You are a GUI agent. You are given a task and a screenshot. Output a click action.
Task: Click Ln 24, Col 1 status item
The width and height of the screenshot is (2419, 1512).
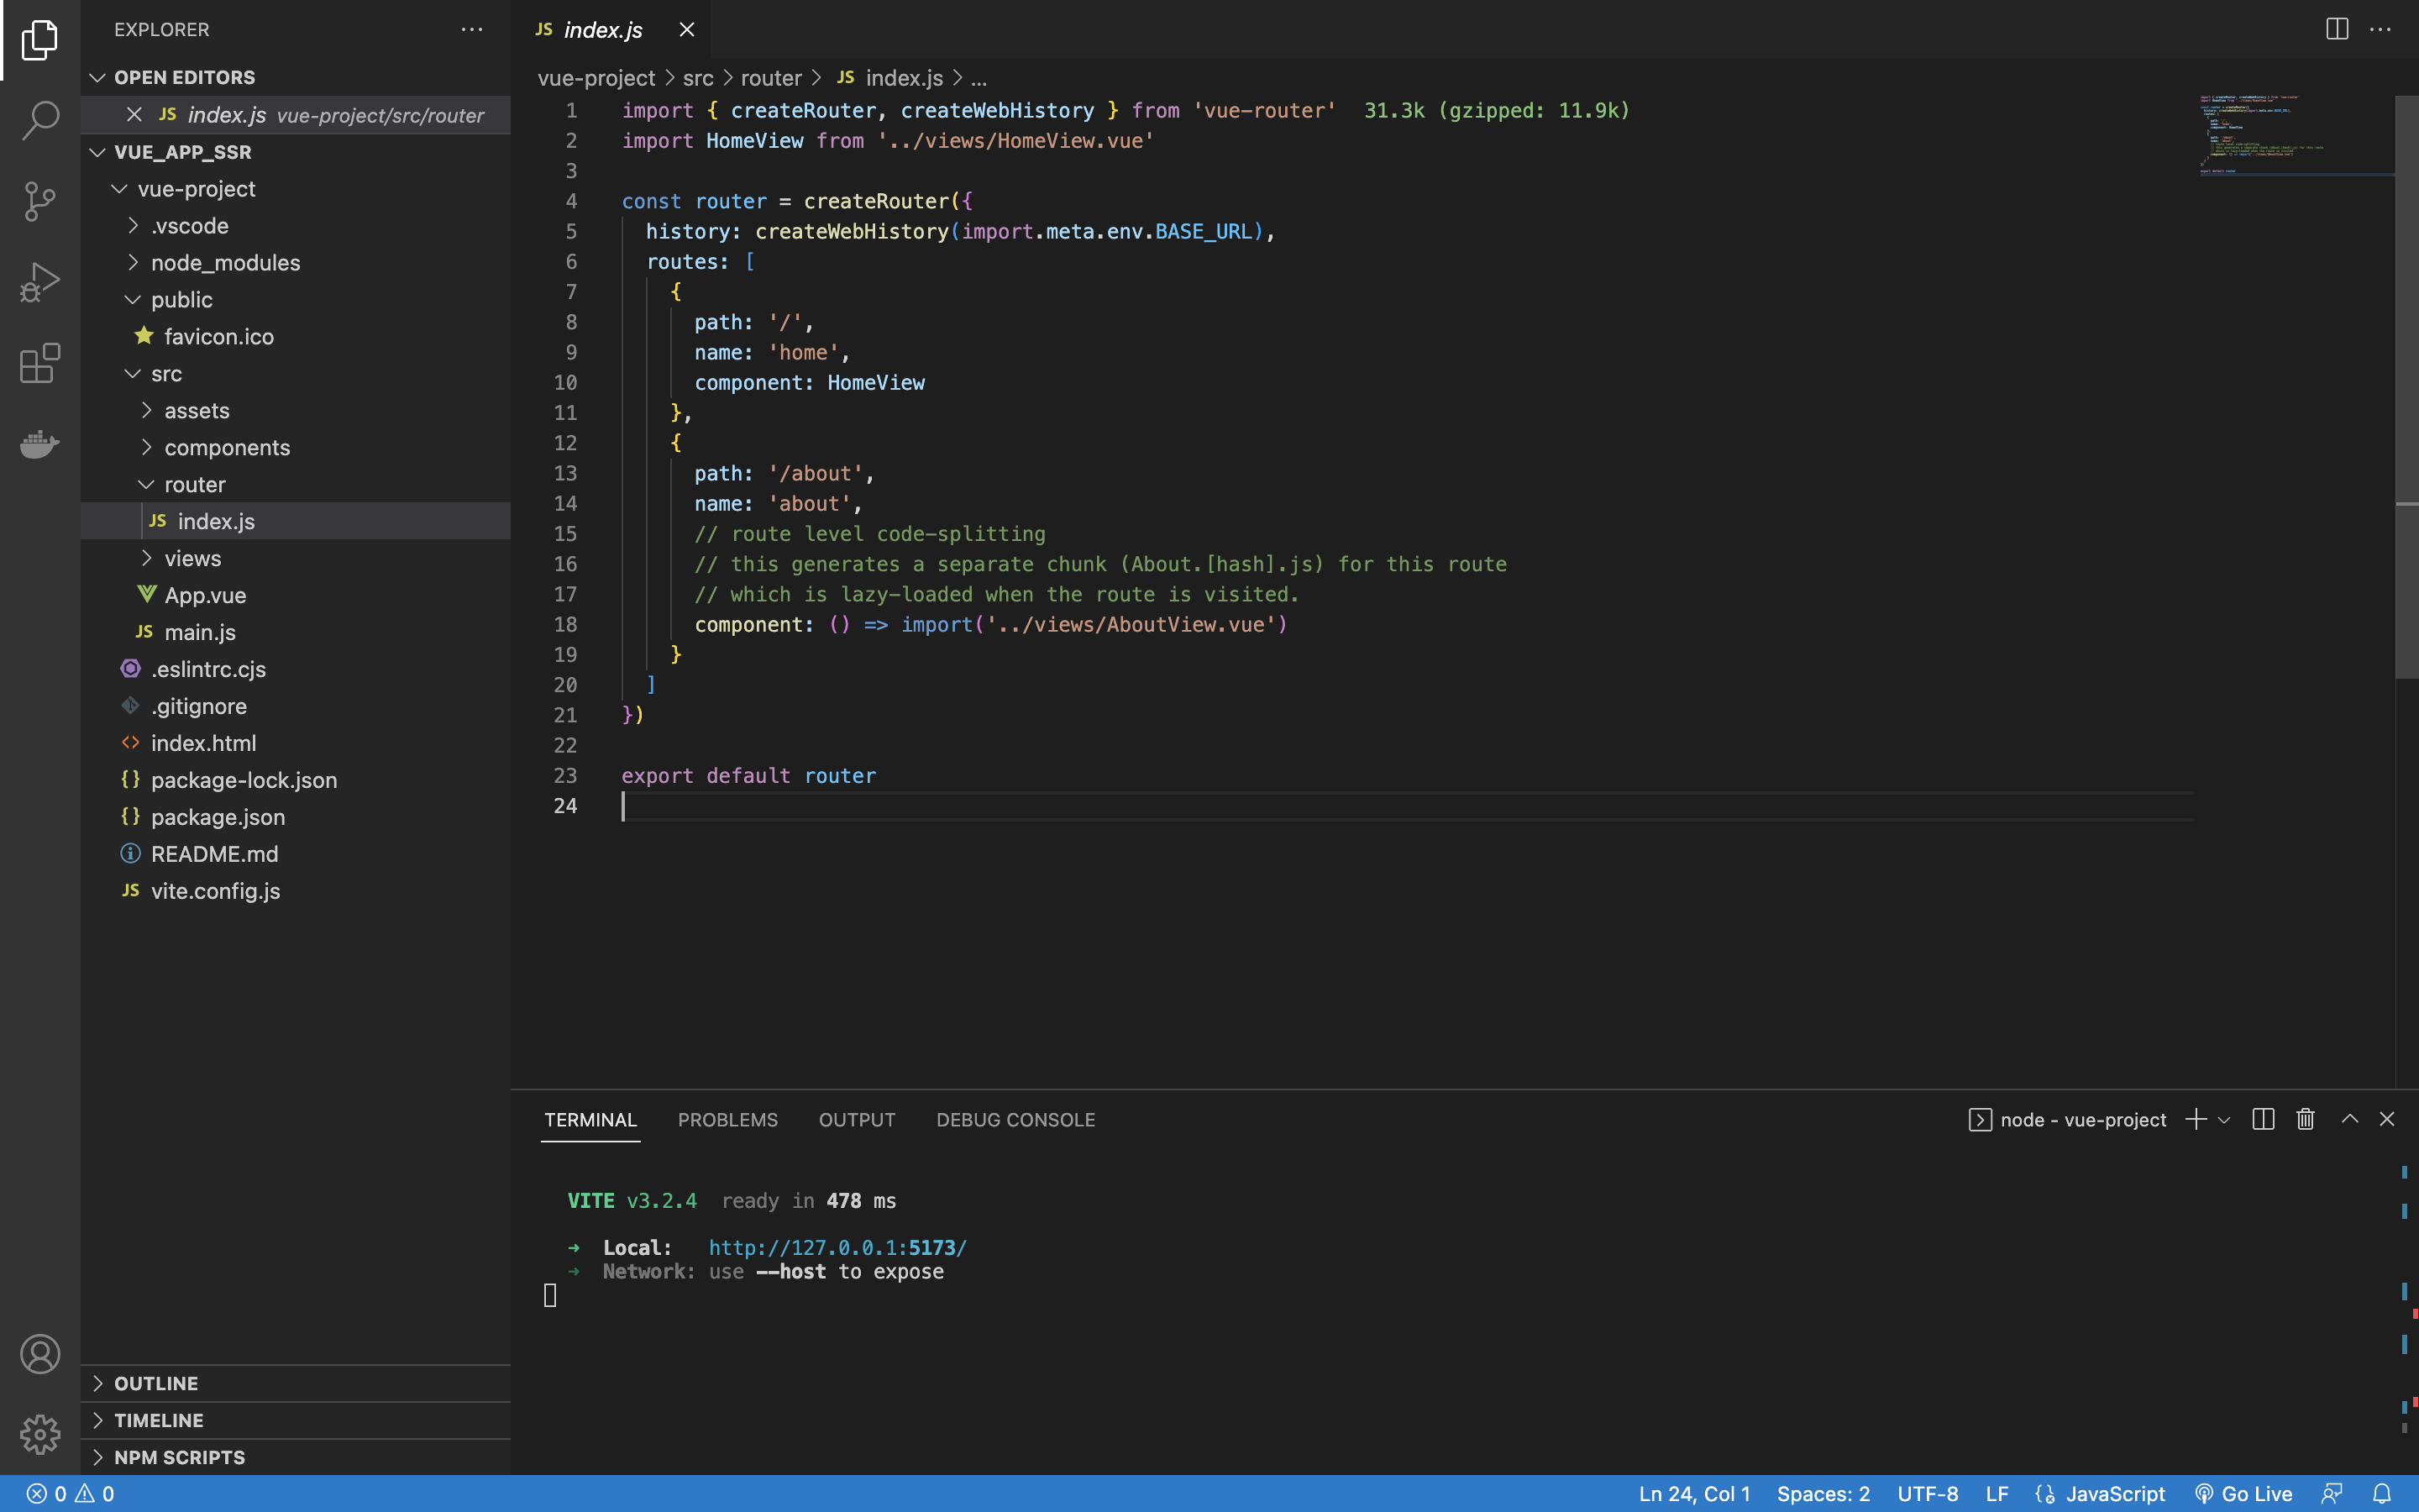point(1694,1494)
